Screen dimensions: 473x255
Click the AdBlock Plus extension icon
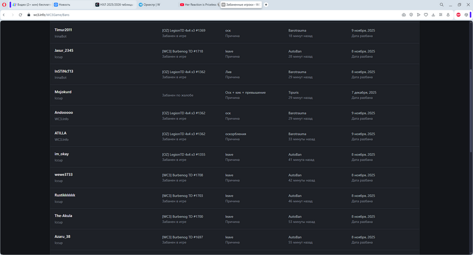click(x=458, y=15)
